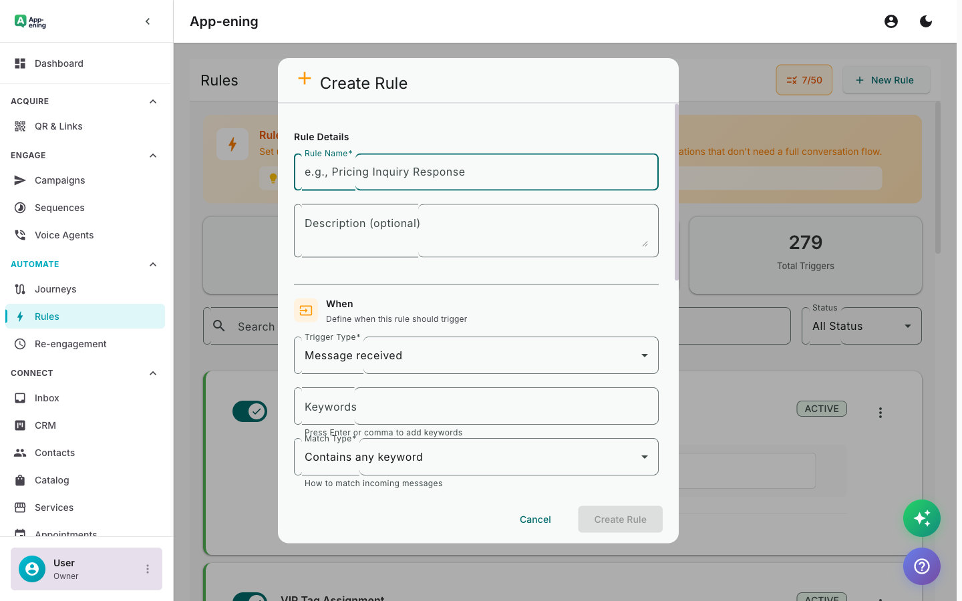Open the account profile icon in top bar

pyautogui.click(x=891, y=21)
